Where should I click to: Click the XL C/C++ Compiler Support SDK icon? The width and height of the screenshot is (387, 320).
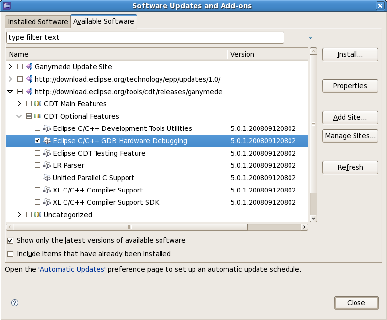pyautogui.click(x=47, y=202)
